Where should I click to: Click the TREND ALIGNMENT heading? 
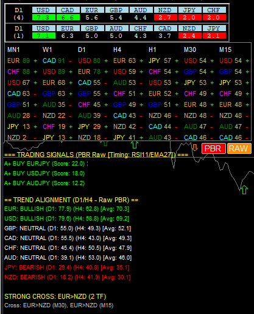(x=71, y=200)
